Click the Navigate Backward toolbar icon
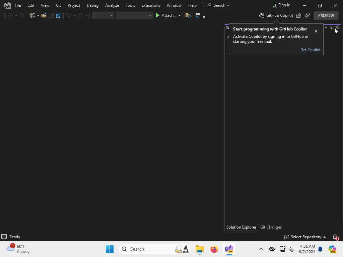343x257 pixels. 10,15
